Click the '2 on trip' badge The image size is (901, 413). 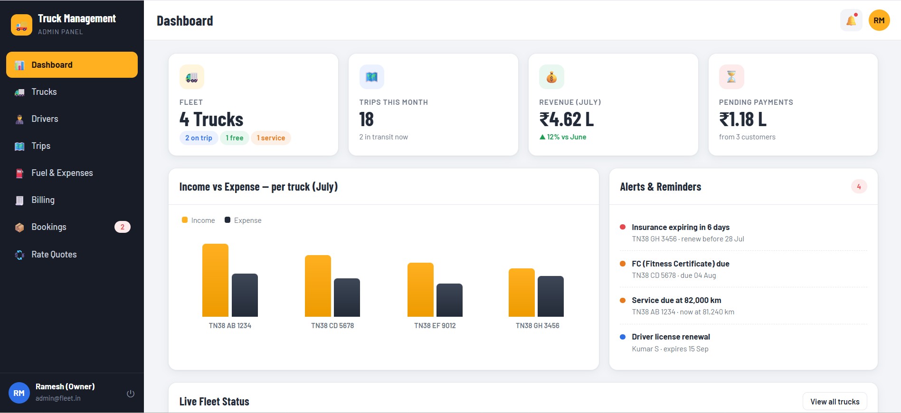coord(199,138)
